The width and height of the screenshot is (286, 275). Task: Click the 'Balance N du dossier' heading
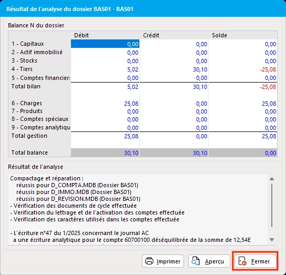36,25
